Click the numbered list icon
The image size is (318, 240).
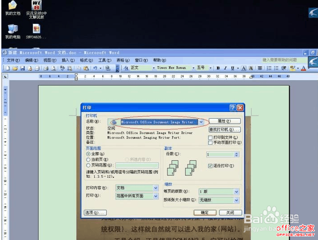[x=269, y=68]
